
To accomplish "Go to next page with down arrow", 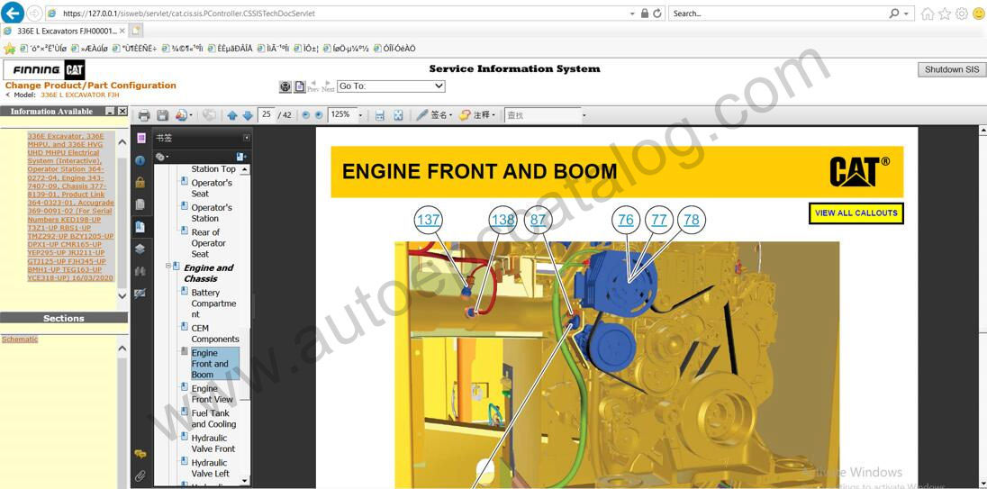I will (248, 115).
